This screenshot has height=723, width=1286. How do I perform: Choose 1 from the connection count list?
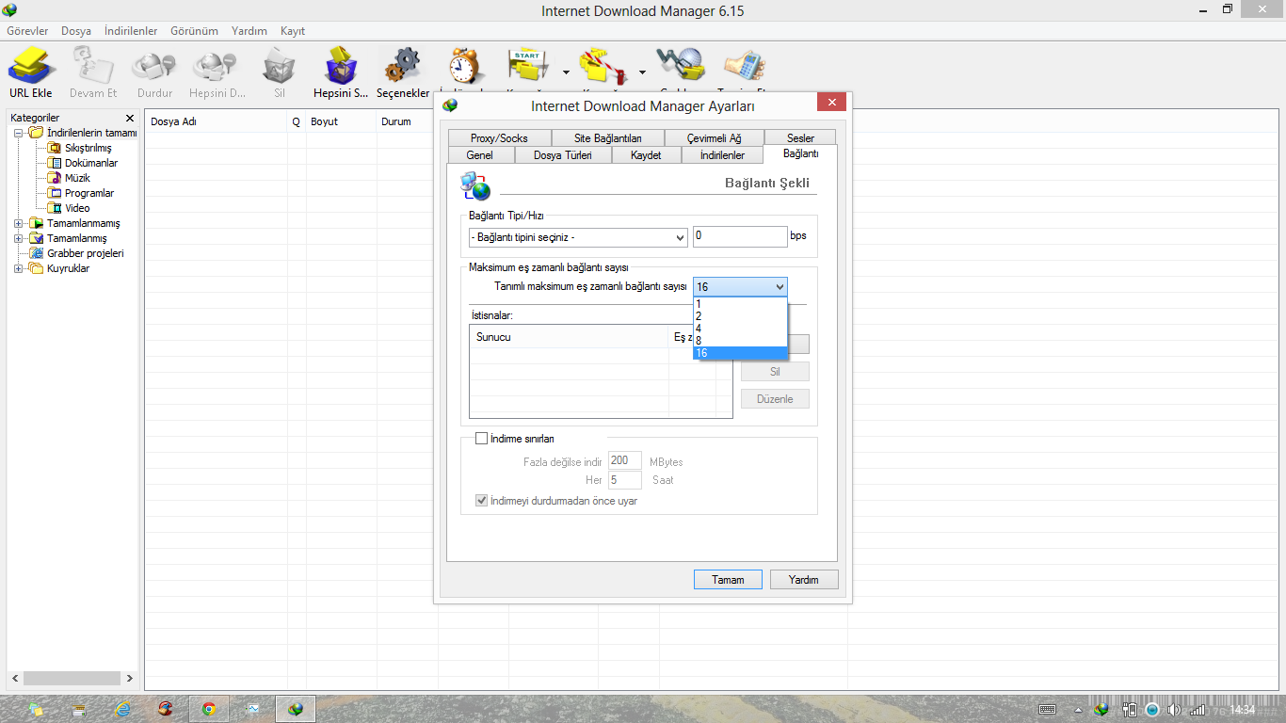click(x=740, y=304)
